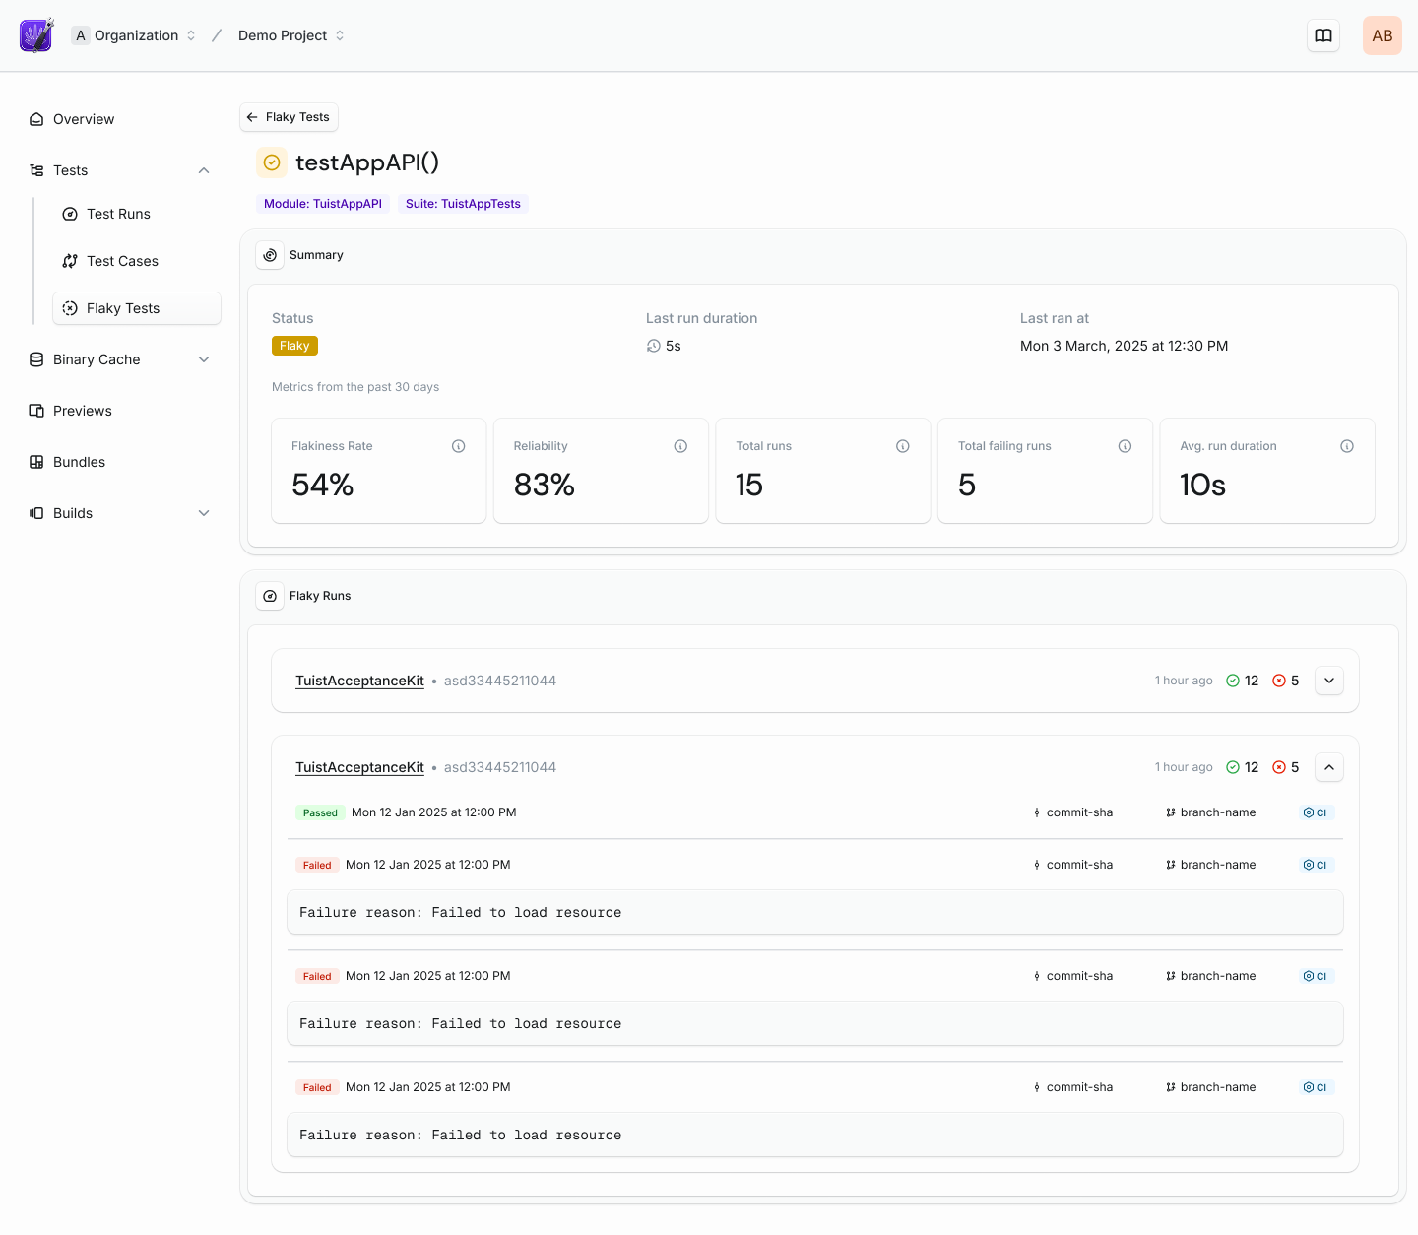This screenshot has height=1235, width=1418.
Task: Click the Binary Cache database icon
Action: 36,359
